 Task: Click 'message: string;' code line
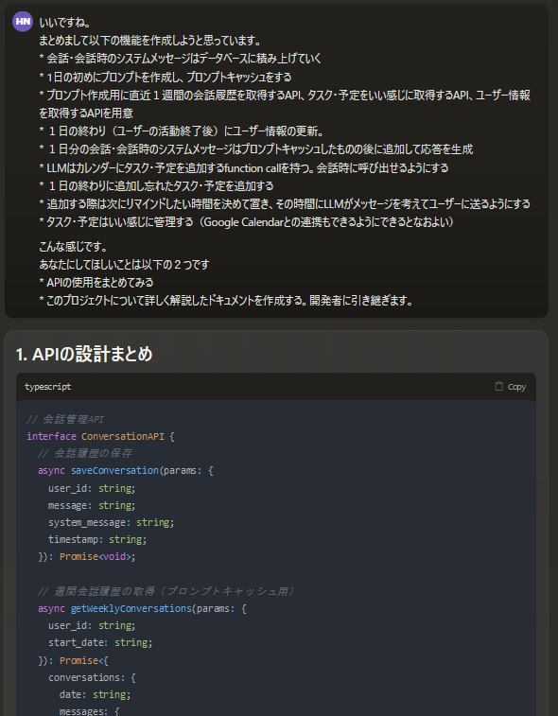92,505
